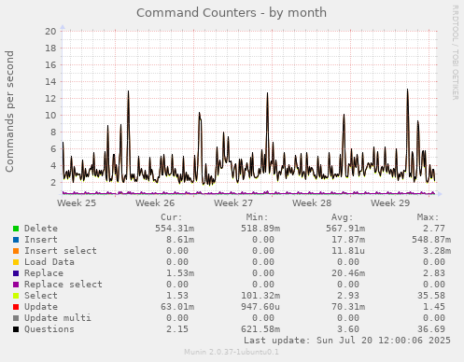Viewport: 464px width, 362px height.
Task: Click Select max value 35.58
Action: tap(431, 296)
